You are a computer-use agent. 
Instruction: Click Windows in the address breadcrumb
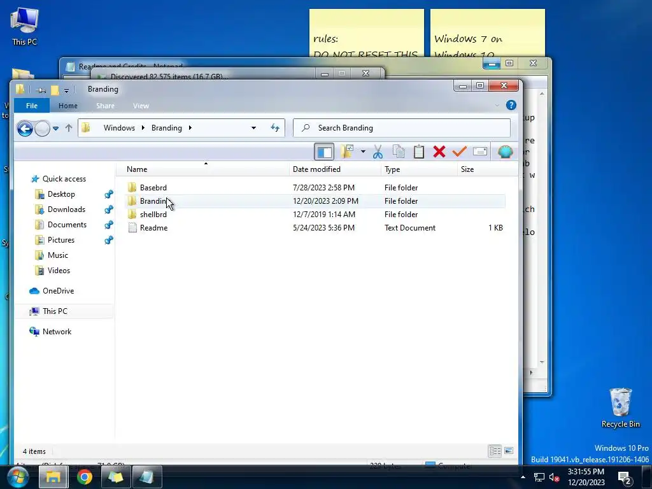[x=119, y=127]
